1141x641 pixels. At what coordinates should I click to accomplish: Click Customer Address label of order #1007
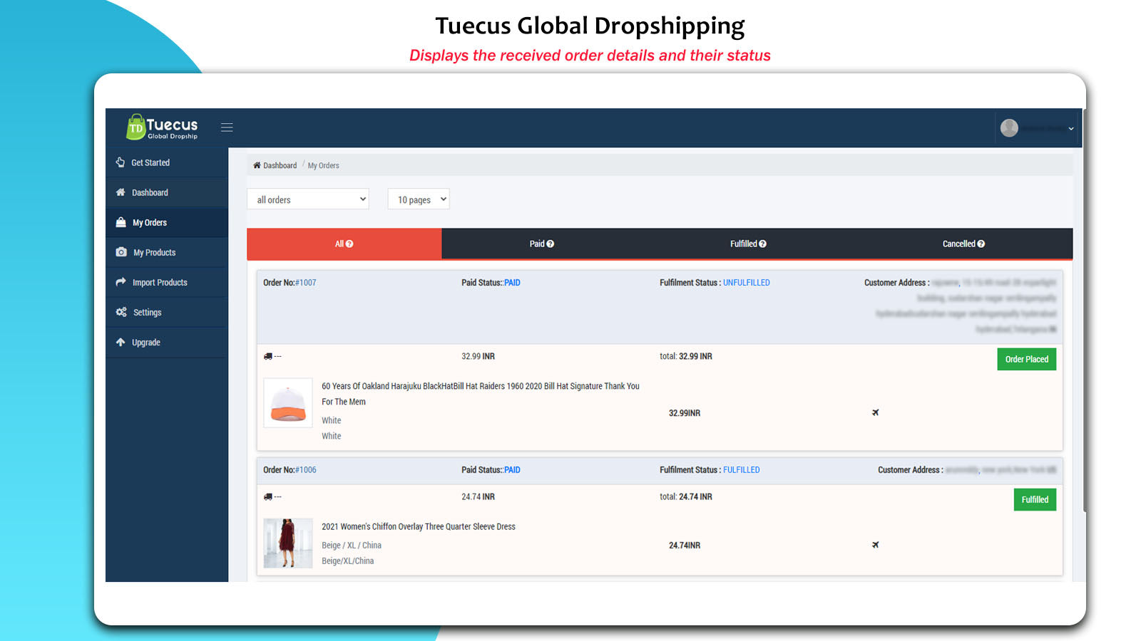point(897,283)
